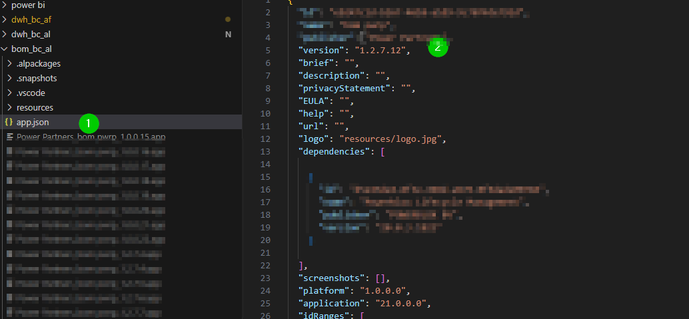Click the value "resources/logo.jpg"
The image size is (689, 319).
click(390, 139)
